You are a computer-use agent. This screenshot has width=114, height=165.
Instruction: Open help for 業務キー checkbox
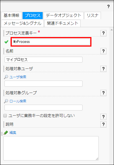click(x=103, y=117)
